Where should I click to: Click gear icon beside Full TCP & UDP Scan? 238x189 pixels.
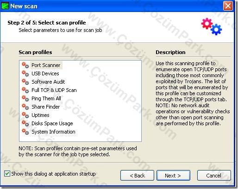click(x=25, y=90)
